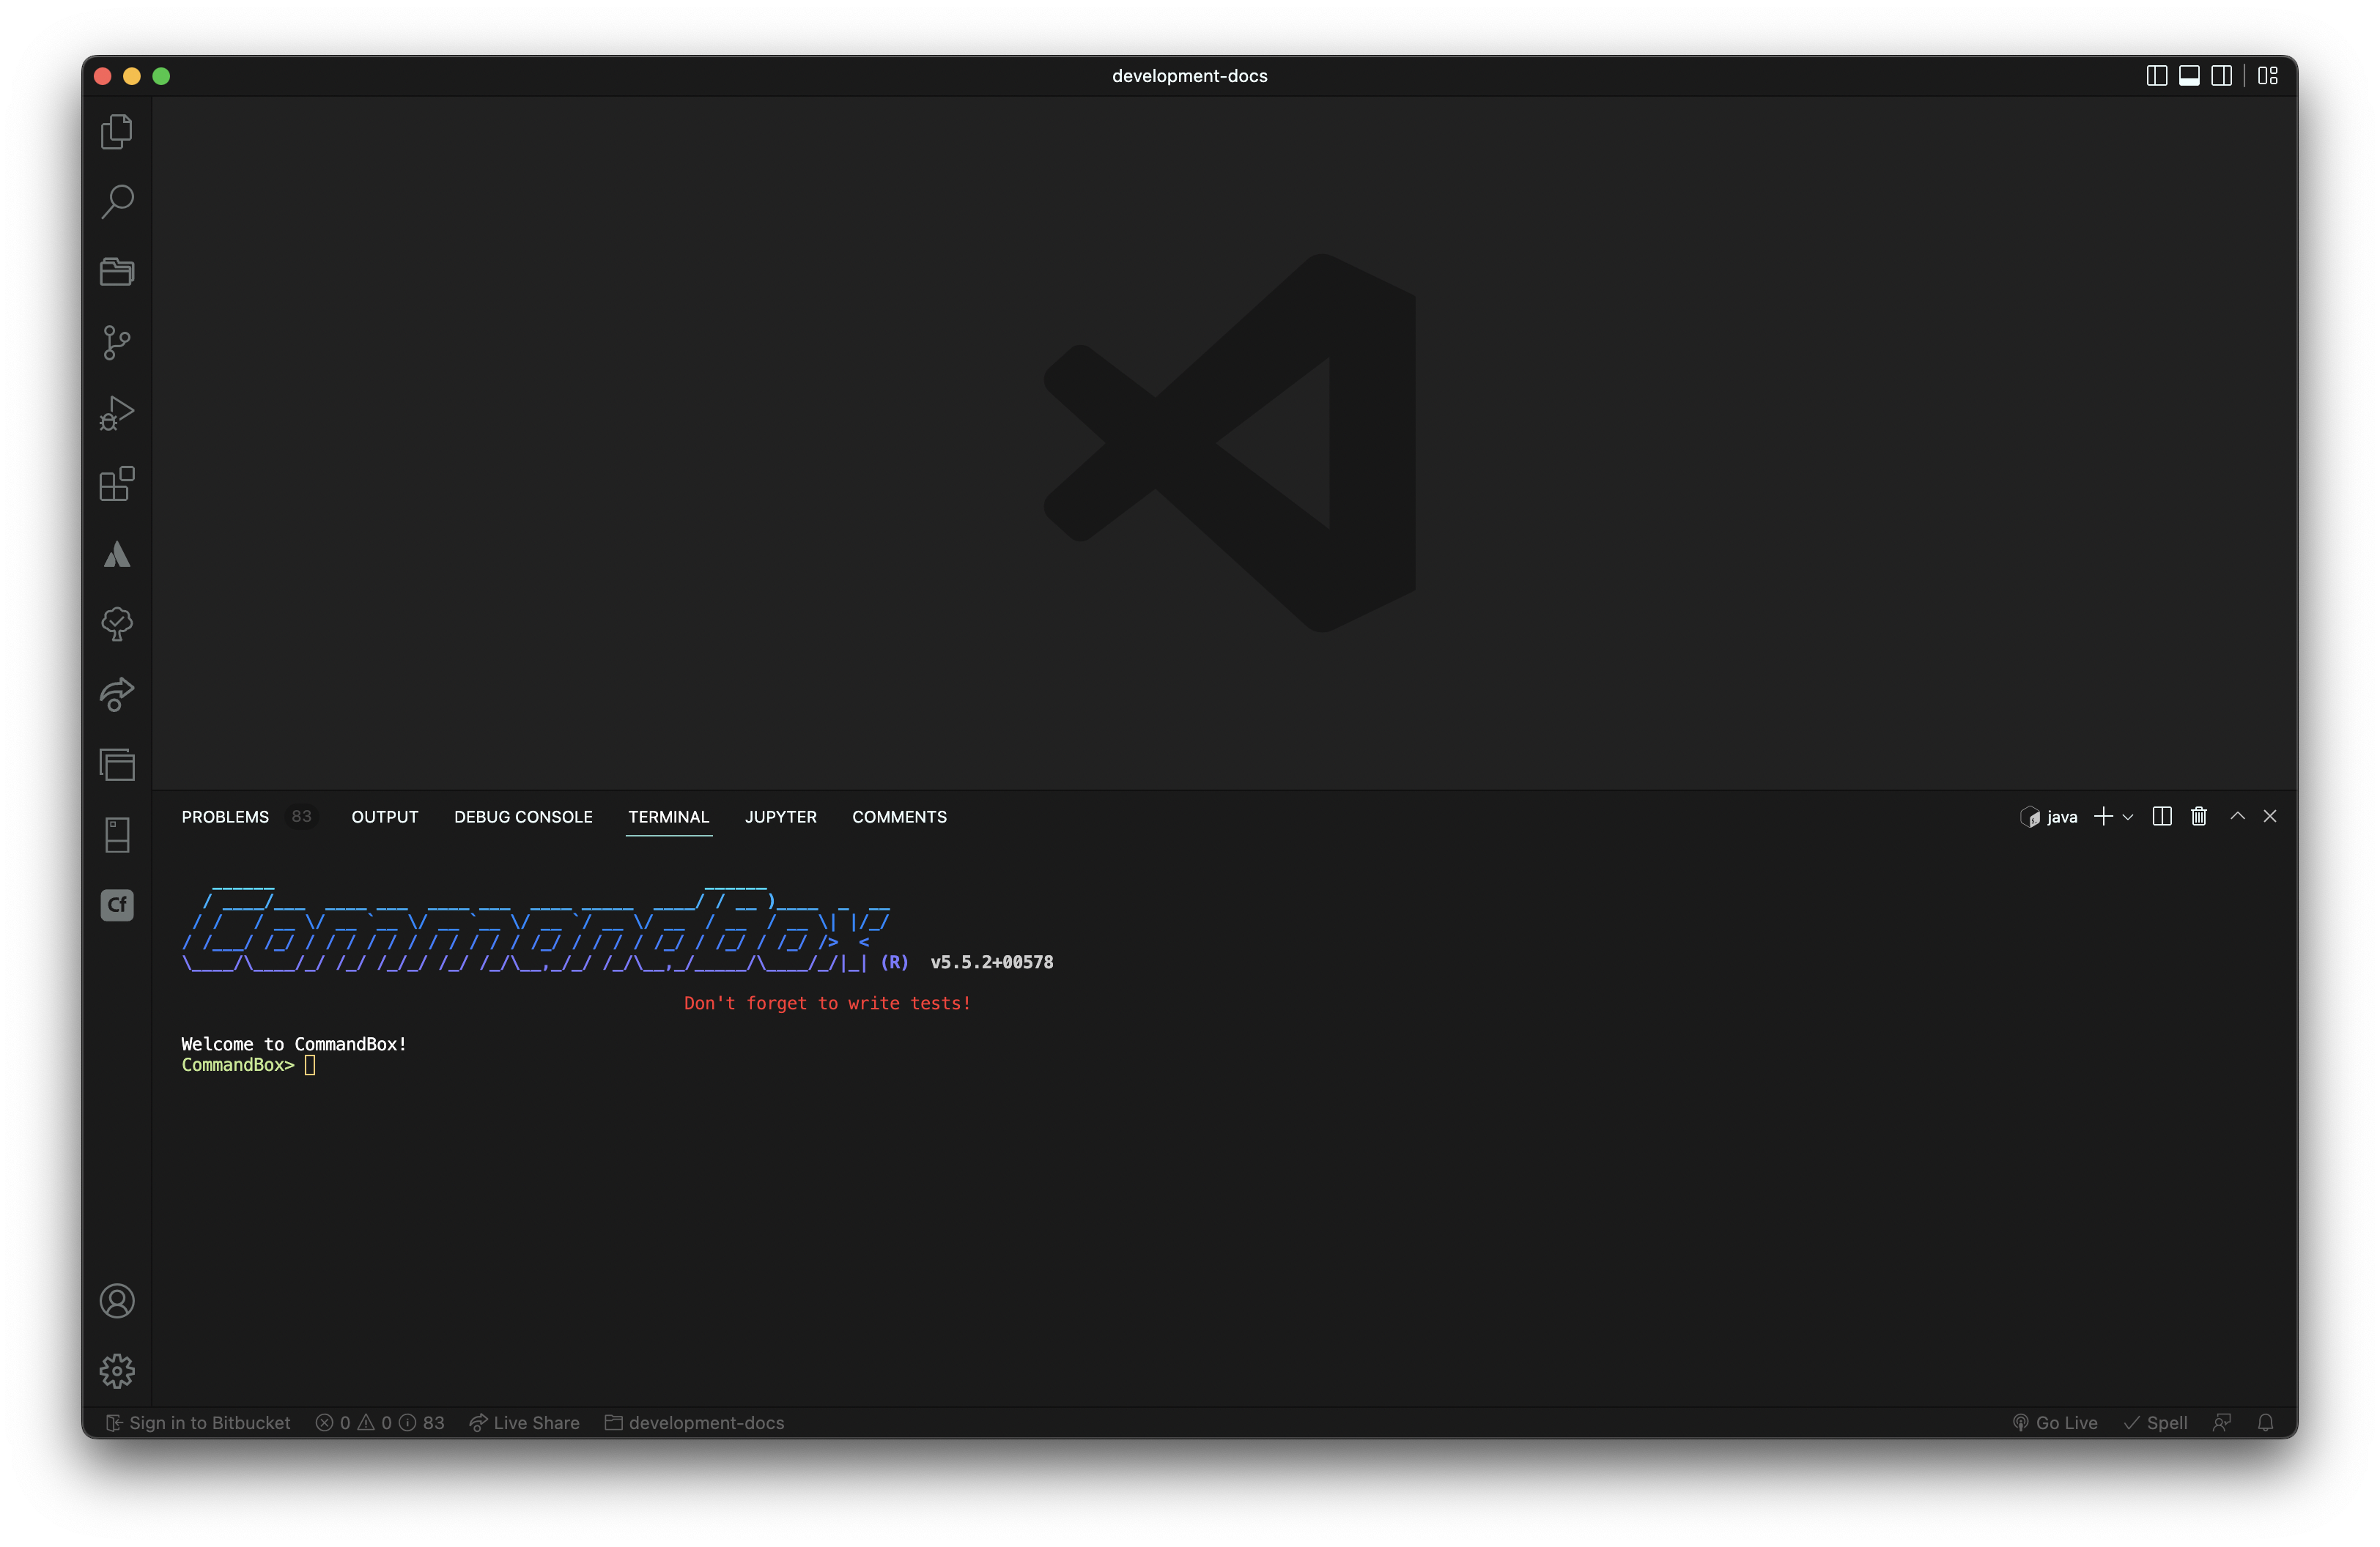Open the Extensions view
Viewport: 2380px width, 1547px height.
pyautogui.click(x=117, y=485)
